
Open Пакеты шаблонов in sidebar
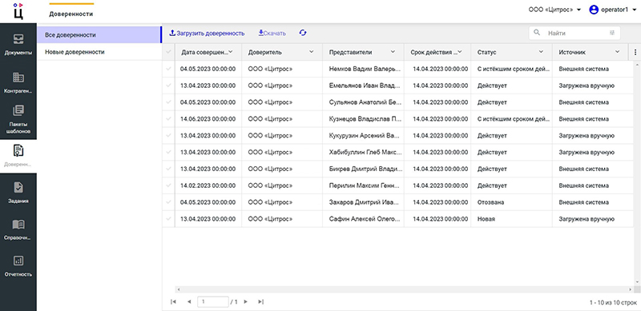pos(18,119)
